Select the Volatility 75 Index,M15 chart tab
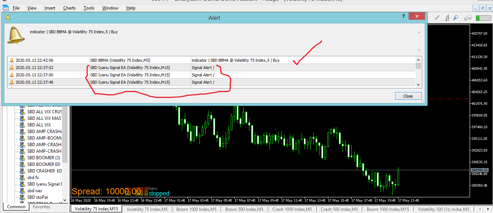The height and width of the screenshot is (213, 493). 96,209
